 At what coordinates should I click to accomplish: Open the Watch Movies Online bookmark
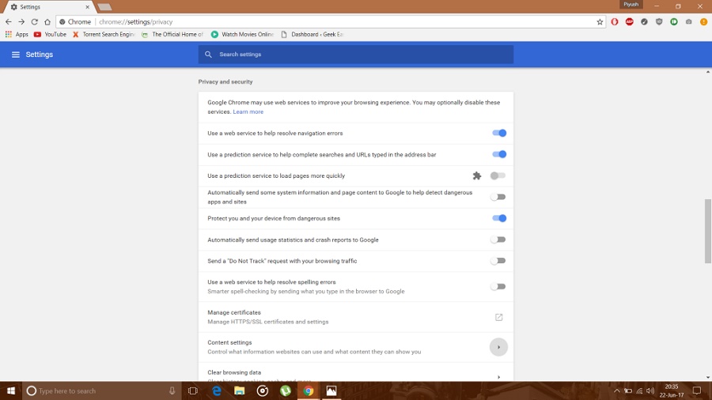[x=243, y=35]
